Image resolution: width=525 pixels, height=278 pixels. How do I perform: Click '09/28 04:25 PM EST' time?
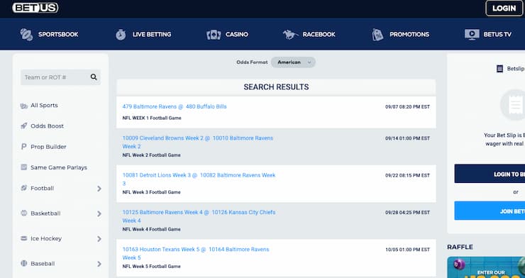point(407,213)
